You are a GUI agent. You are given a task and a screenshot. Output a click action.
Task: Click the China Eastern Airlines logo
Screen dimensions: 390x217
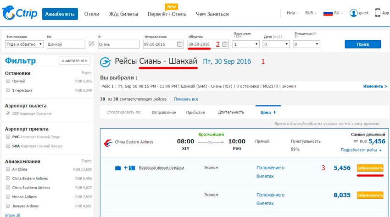tap(108, 142)
